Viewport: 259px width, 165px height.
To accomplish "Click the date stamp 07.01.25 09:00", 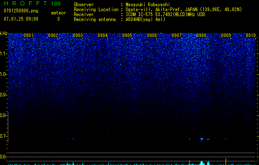I will tap(21, 19).
